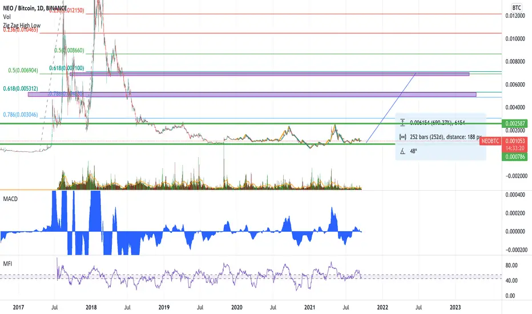The width and height of the screenshot is (532, 314).
Task: Select the red 0.236(0.010465) Fibonacci label
Action: 21,30
